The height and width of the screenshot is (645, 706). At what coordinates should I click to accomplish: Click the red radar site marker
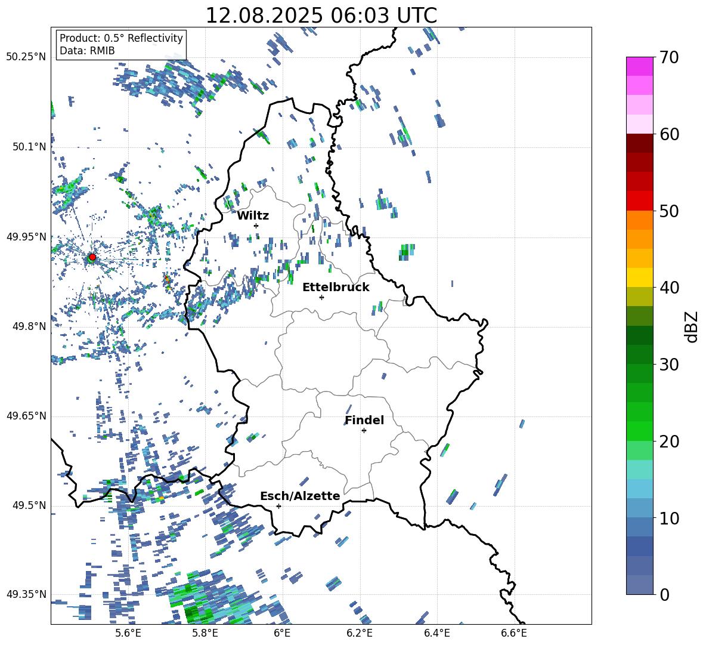click(x=92, y=257)
